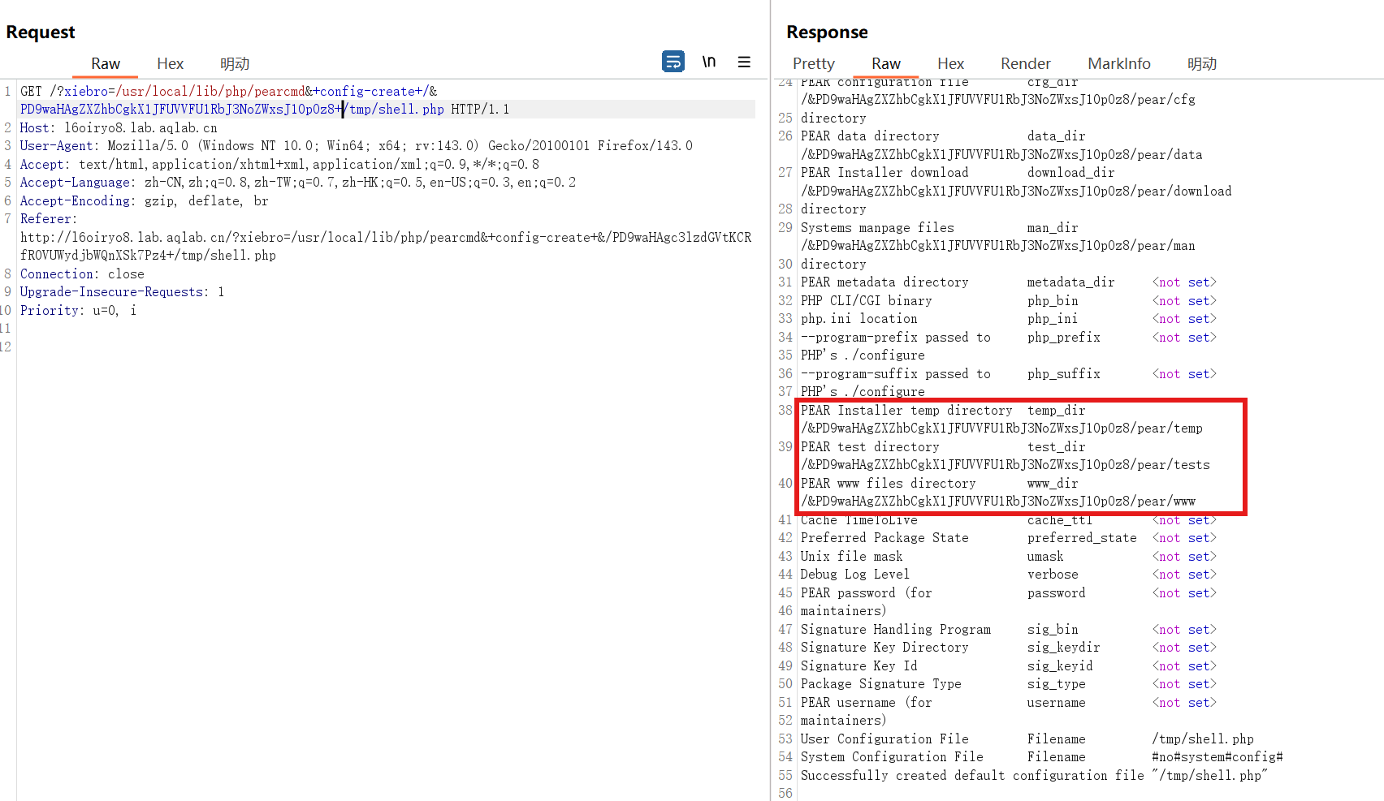Viewport: 1384px width, 801px height.
Task: Click the 'umask' key in response
Action: click(x=1045, y=557)
